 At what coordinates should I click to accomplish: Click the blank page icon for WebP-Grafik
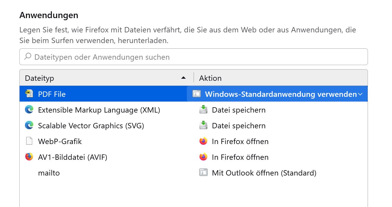point(29,141)
